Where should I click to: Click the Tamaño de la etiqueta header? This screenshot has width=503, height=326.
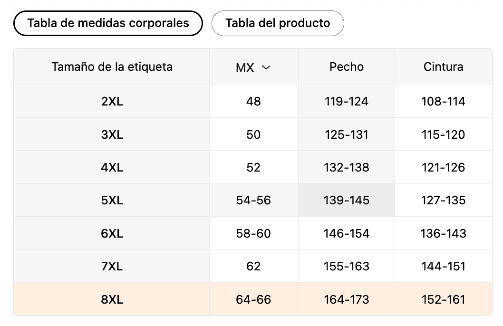[112, 67]
